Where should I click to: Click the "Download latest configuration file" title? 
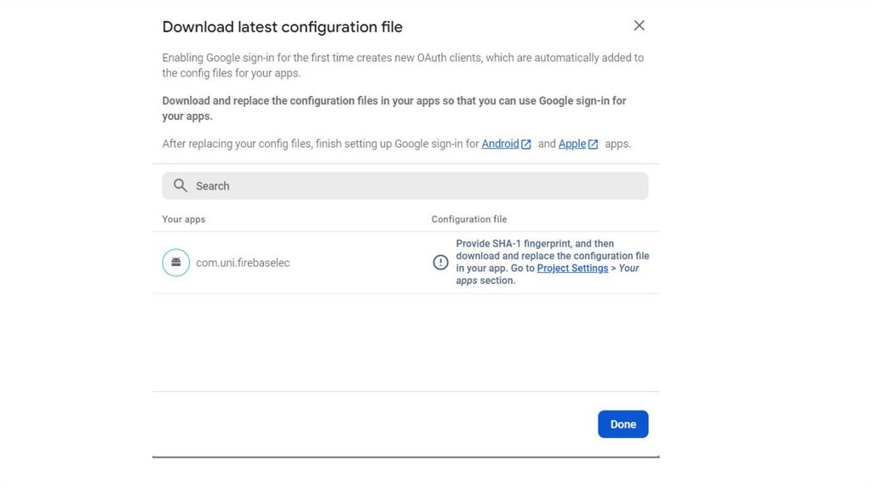282,27
